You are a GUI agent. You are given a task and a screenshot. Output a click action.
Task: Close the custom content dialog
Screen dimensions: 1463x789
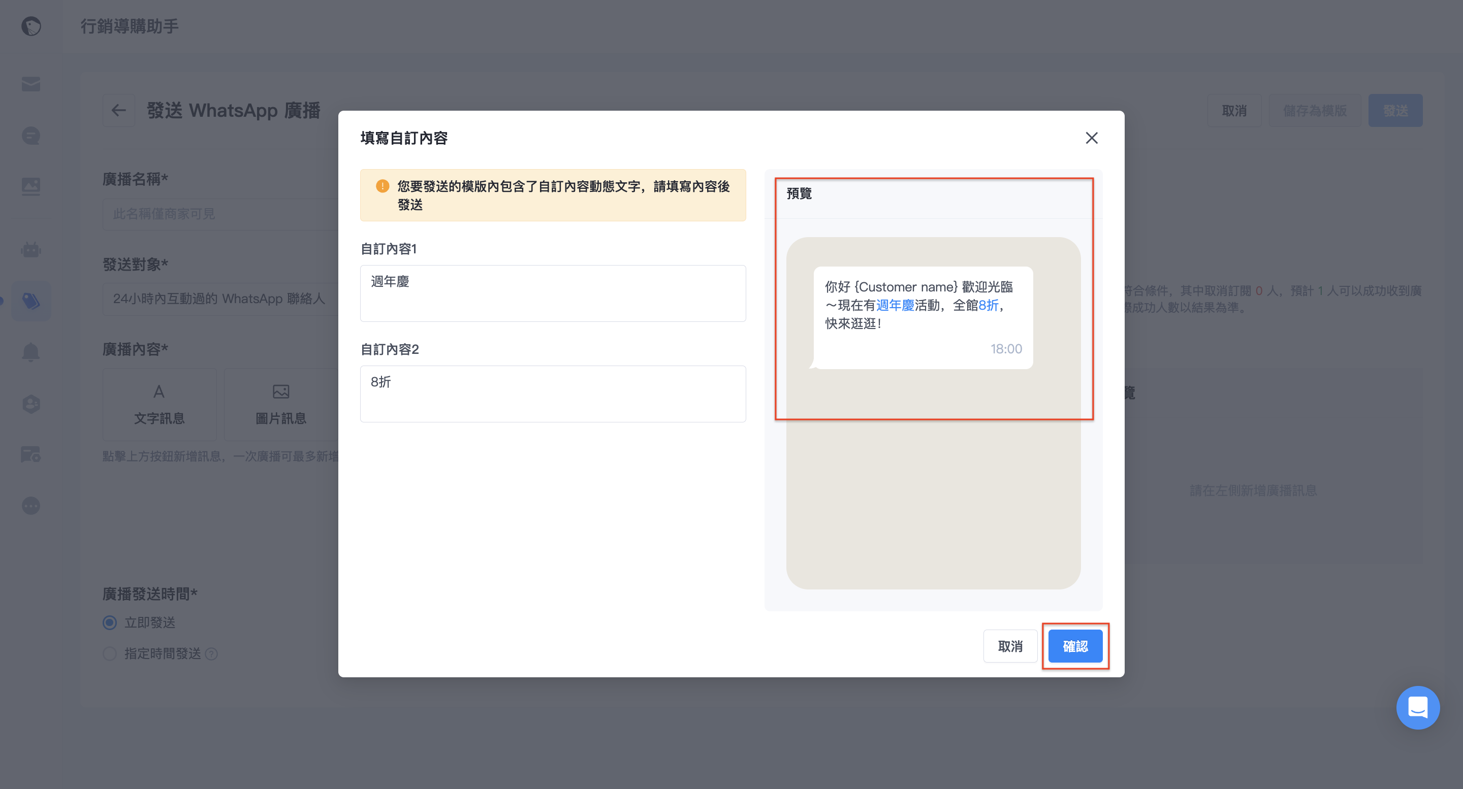[x=1092, y=138]
